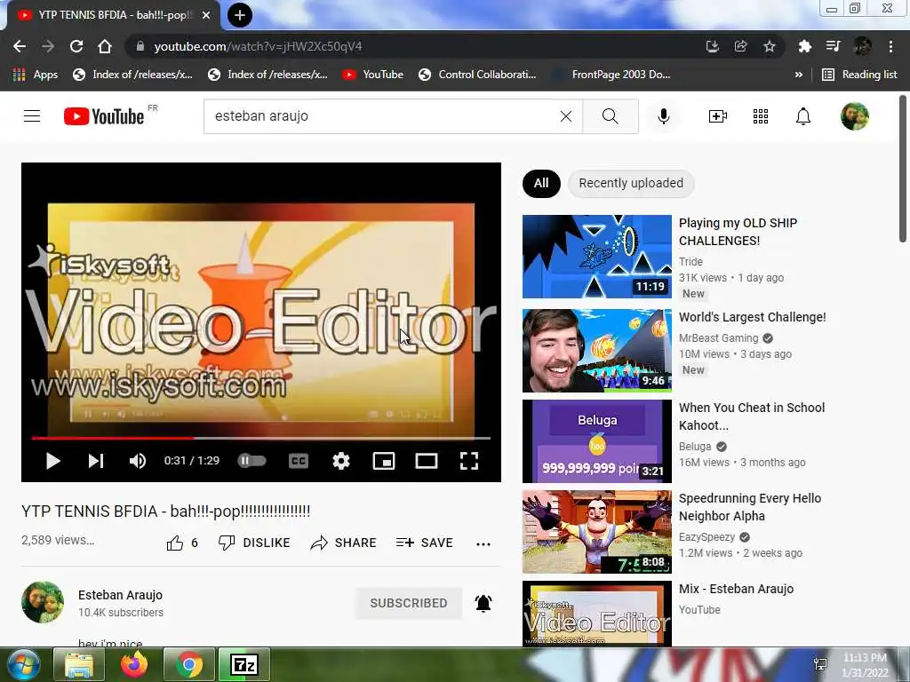Open more actions ellipsis menu

point(483,544)
